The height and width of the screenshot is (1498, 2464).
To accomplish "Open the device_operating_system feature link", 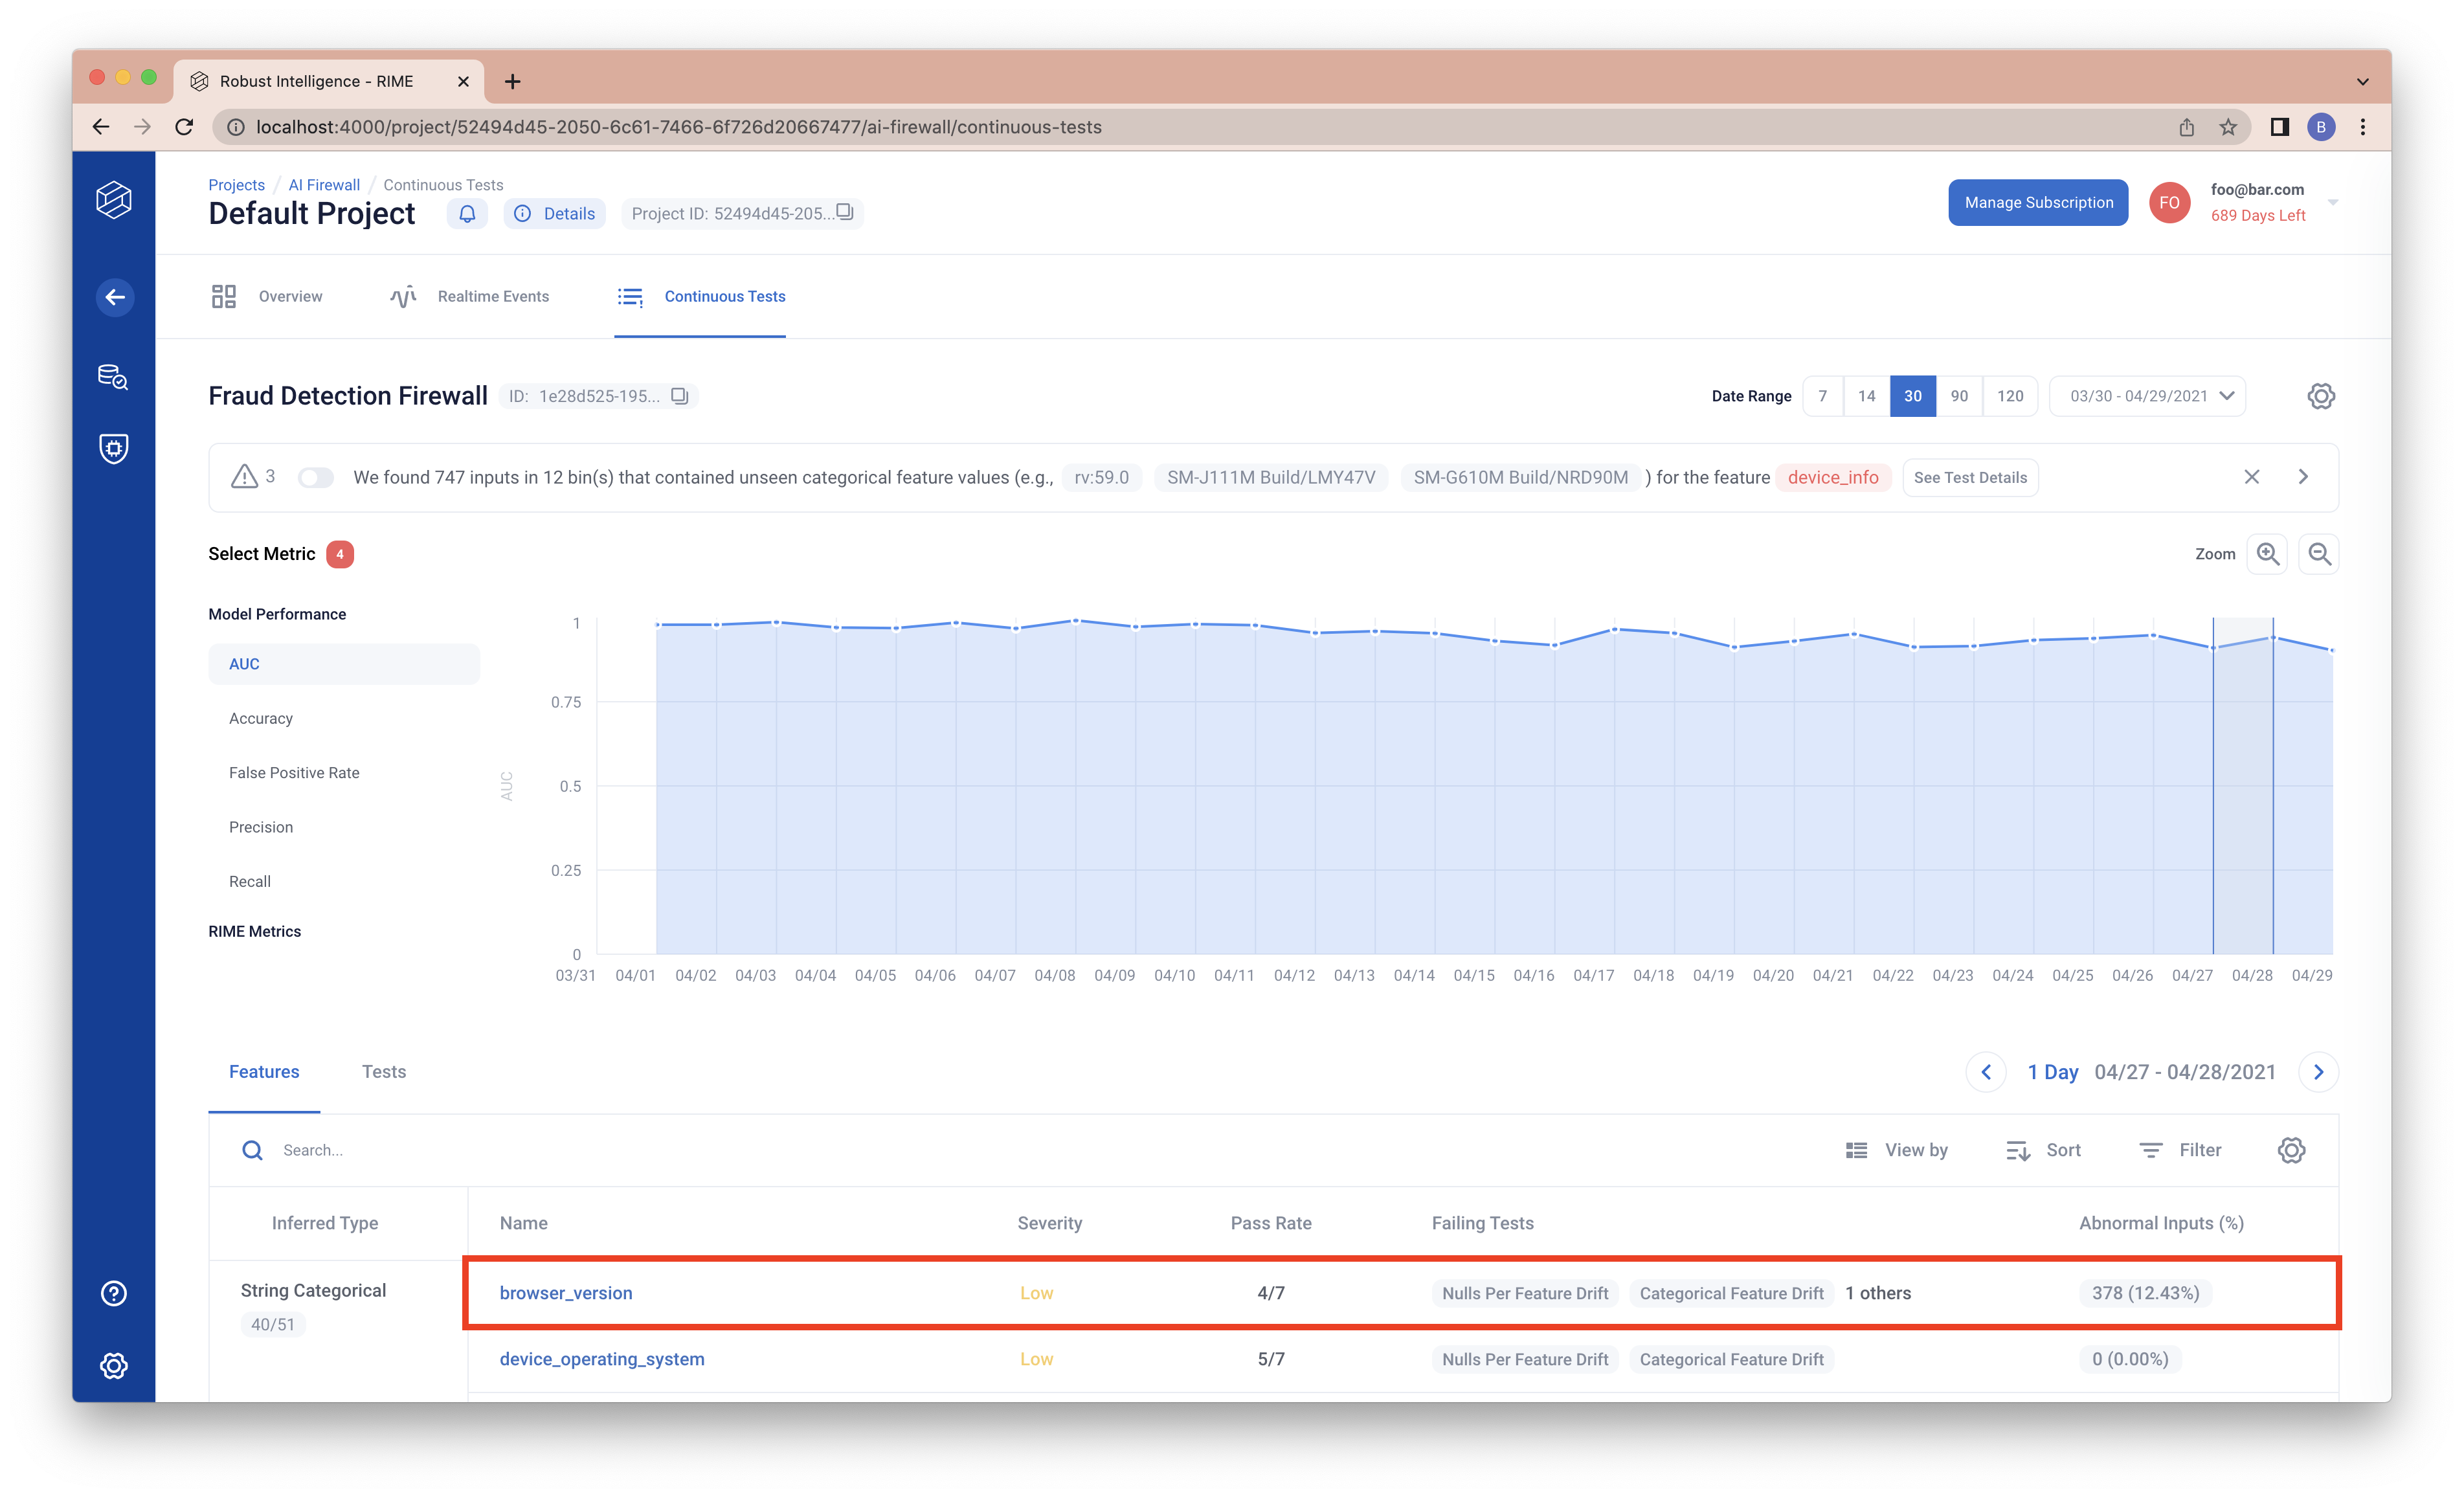I will click(602, 1360).
